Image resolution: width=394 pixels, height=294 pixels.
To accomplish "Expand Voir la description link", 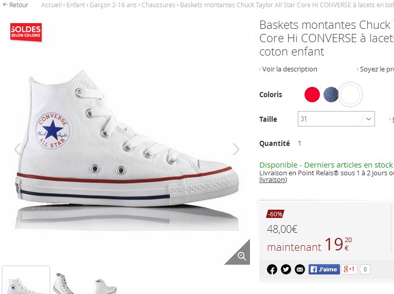I will pyautogui.click(x=289, y=69).
